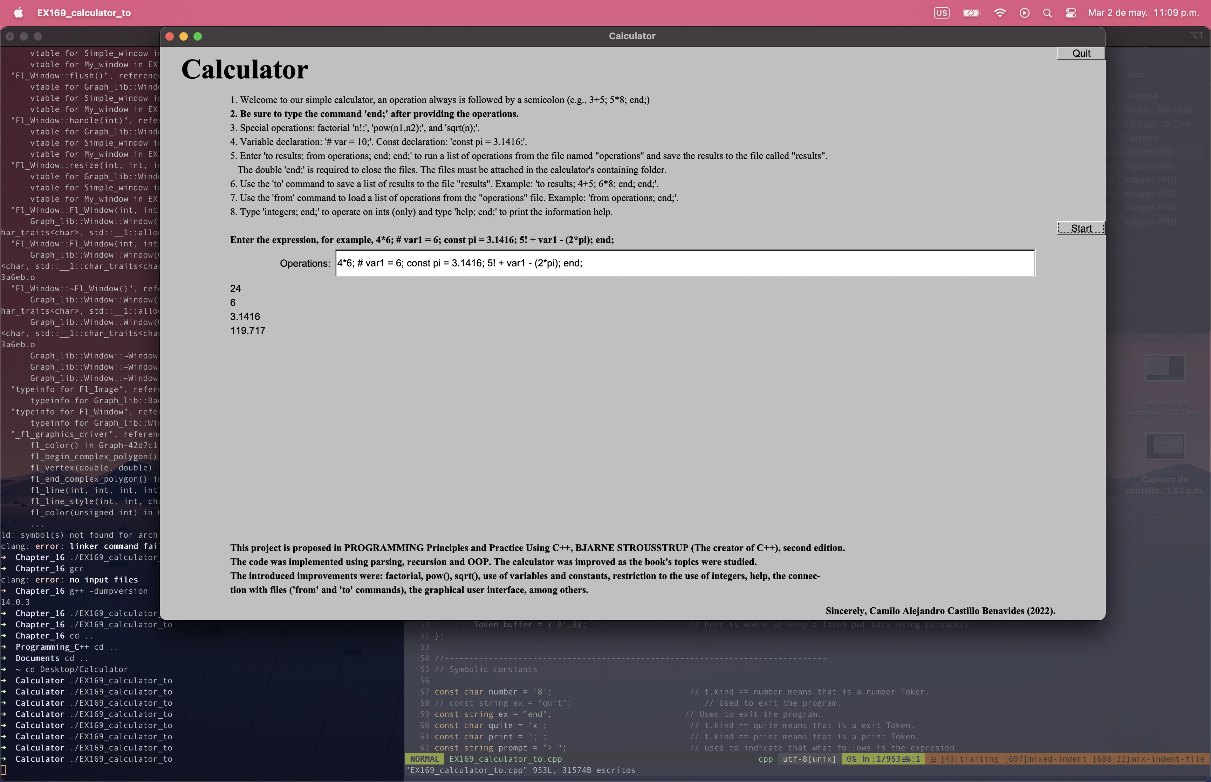This screenshot has width=1211, height=782.
Task: Click the large Calculator heading
Action: (245, 69)
